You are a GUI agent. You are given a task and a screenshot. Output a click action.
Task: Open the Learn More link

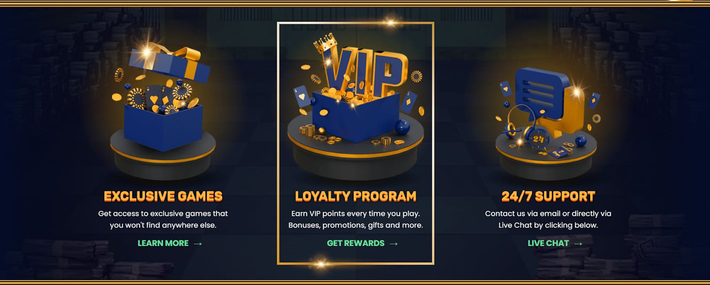pyautogui.click(x=170, y=243)
